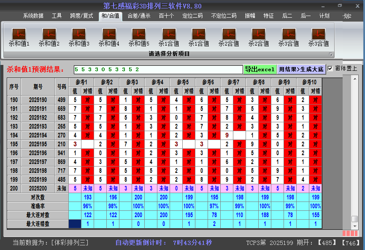The image size is (365, 250).
Task: Select the period cell 2025193
Action: (38, 126)
